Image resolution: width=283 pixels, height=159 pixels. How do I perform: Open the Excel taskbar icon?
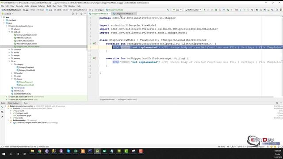pos(76,151)
